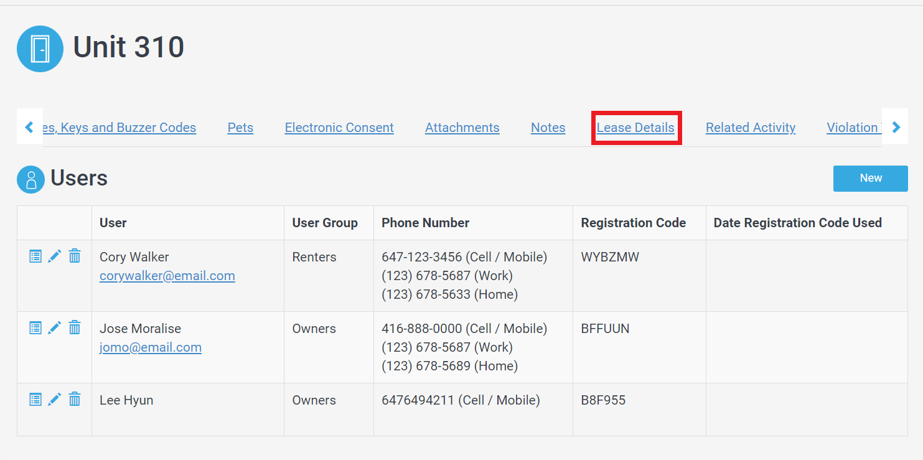This screenshot has width=923, height=460.
Task: Open details icon for Cory Walker
Action: click(x=35, y=256)
